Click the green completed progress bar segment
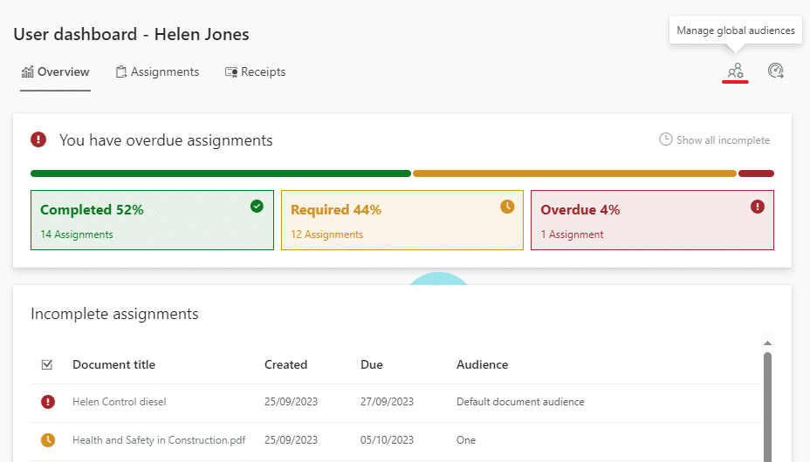Viewport: 810px width, 462px height. point(221,173)
